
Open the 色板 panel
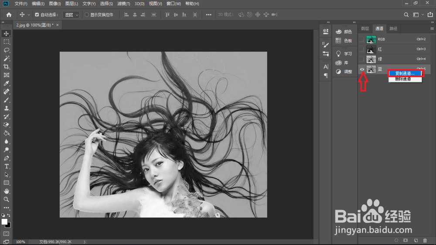click(x=344, y=41)
